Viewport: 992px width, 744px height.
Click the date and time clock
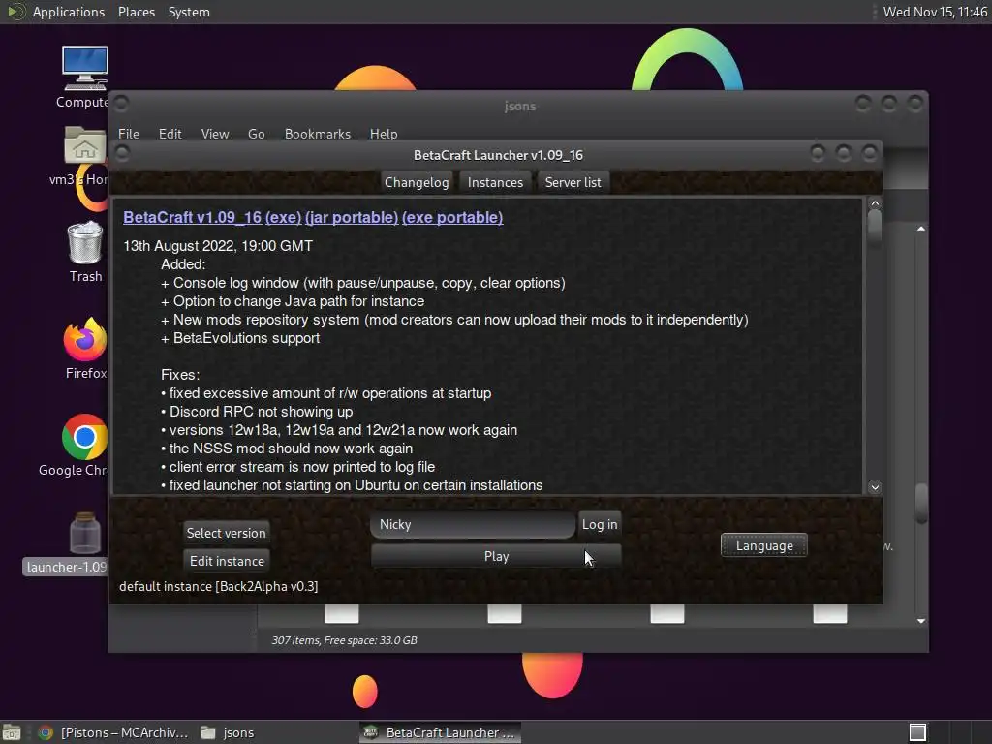click(935, 12)
